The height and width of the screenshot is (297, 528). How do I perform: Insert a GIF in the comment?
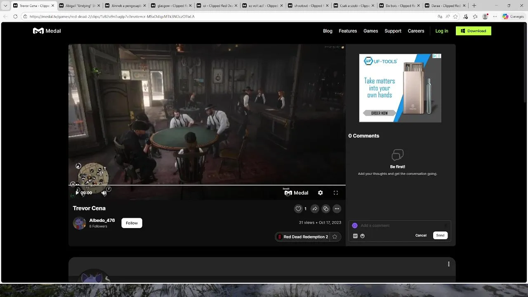point(355,236)
